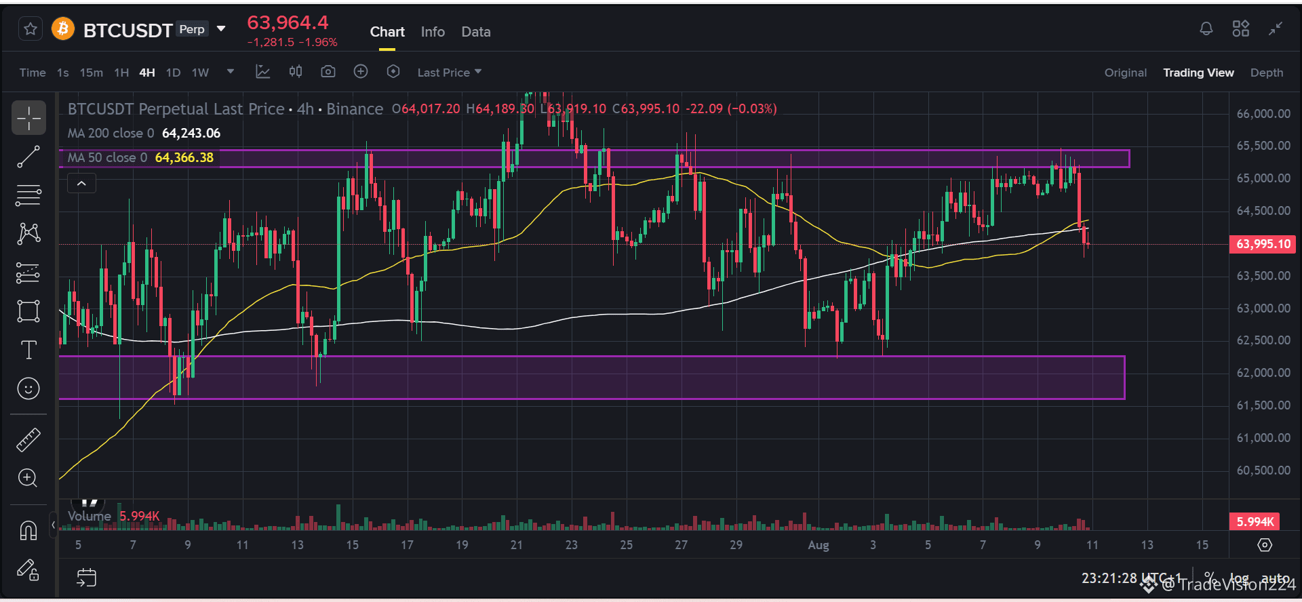Open the Last Price dropdown

pyautogui.click(x=450, y=73)
